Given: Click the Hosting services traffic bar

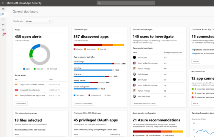Looking at the screenshot, I should pos(89,83).
